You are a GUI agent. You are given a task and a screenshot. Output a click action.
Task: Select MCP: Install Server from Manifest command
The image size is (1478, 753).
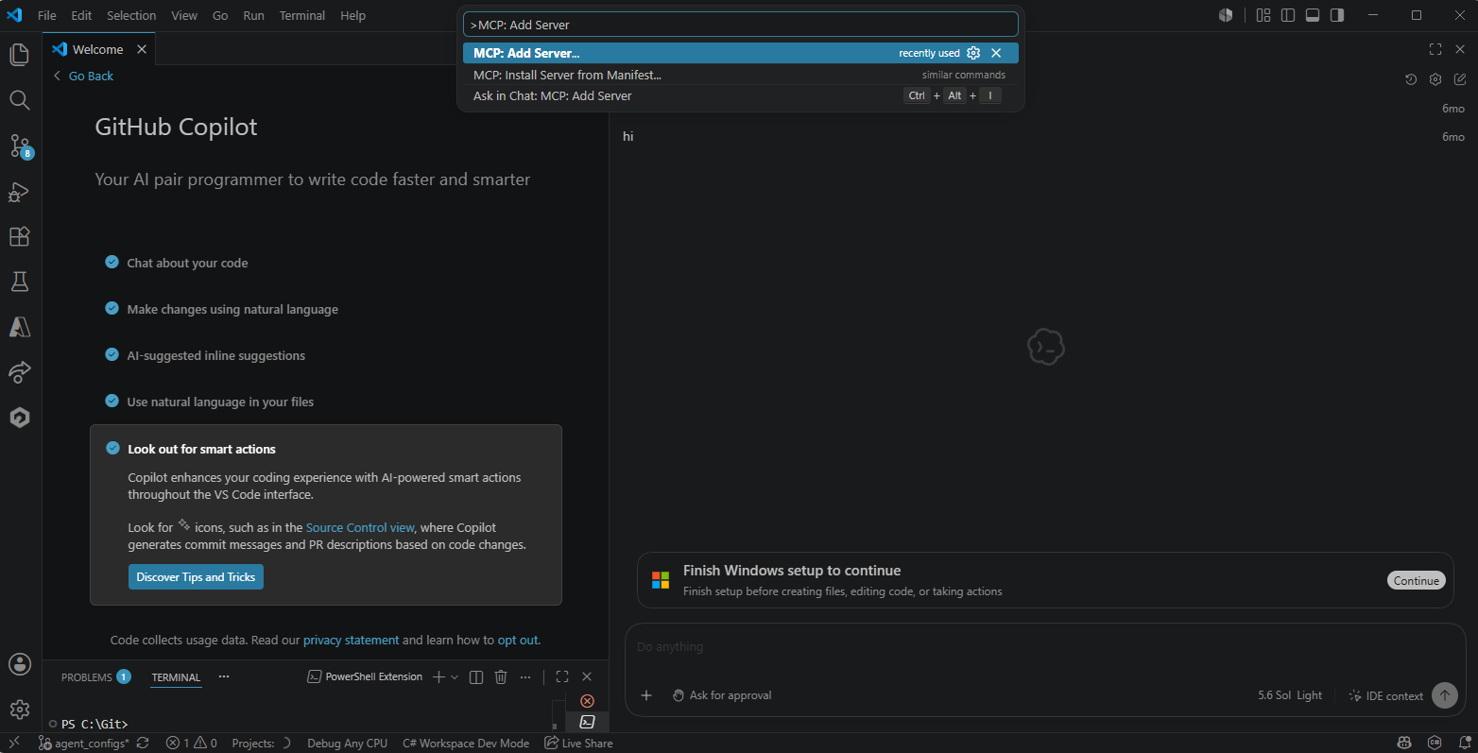(x=741, y=75)
